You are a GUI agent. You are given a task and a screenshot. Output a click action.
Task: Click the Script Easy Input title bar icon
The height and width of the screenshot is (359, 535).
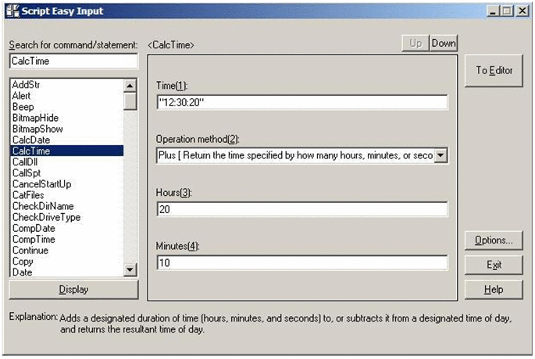12,11
